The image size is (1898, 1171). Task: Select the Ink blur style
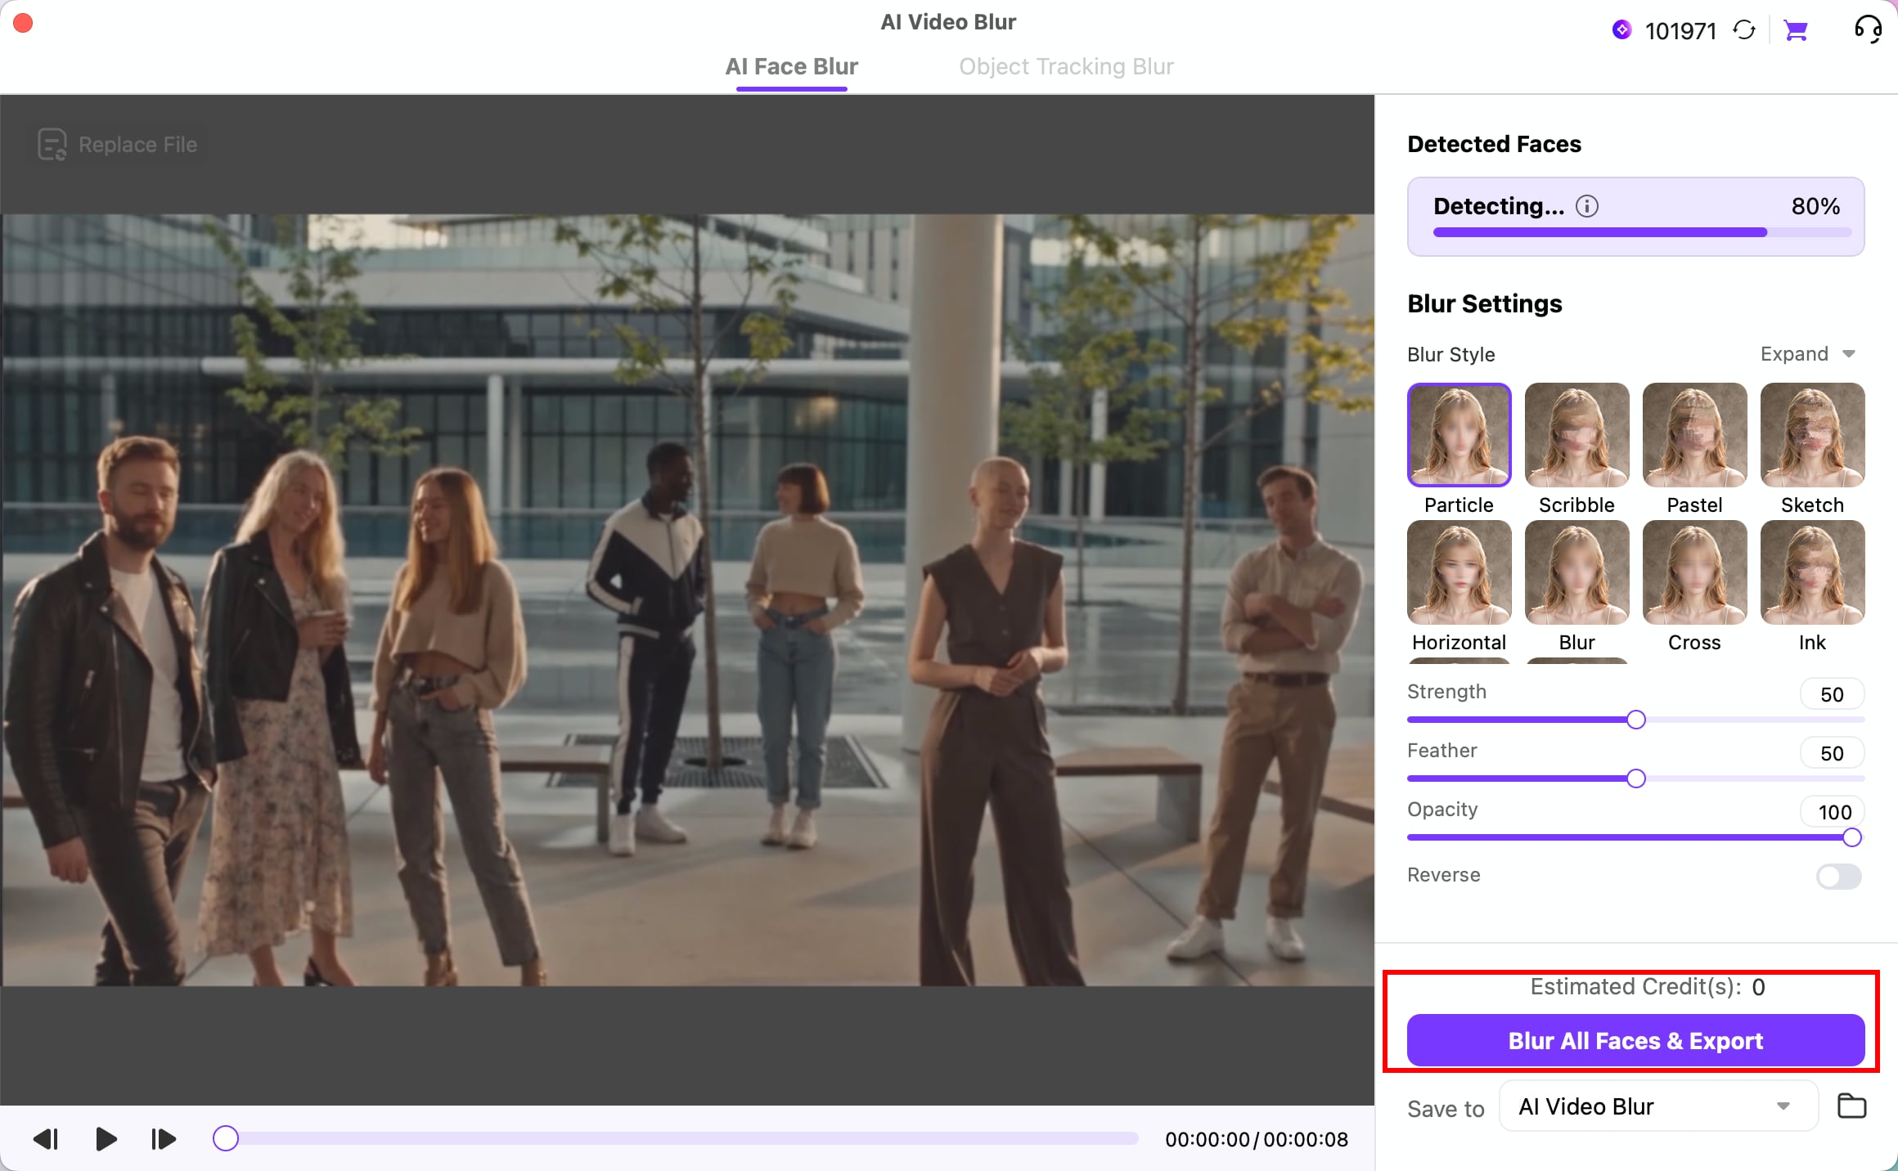1812,572
